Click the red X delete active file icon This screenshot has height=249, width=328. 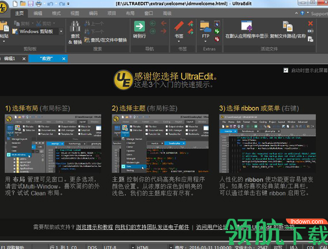[x=311, y=23]
